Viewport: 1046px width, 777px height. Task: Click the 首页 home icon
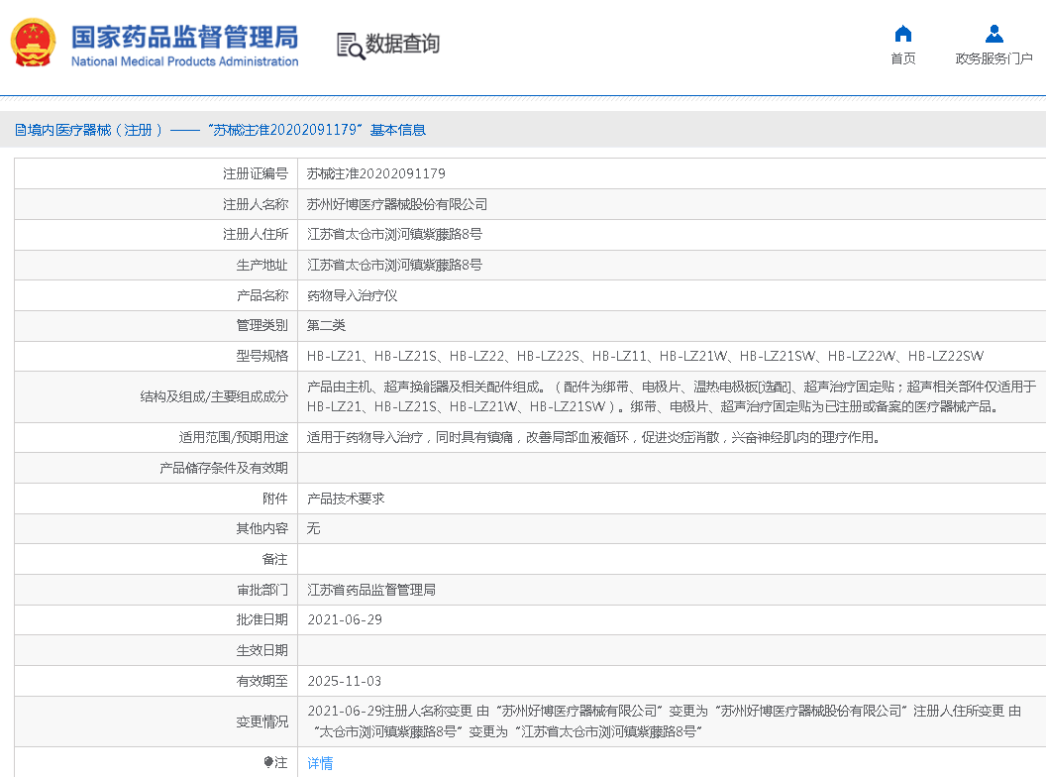[x=902, y=34]
